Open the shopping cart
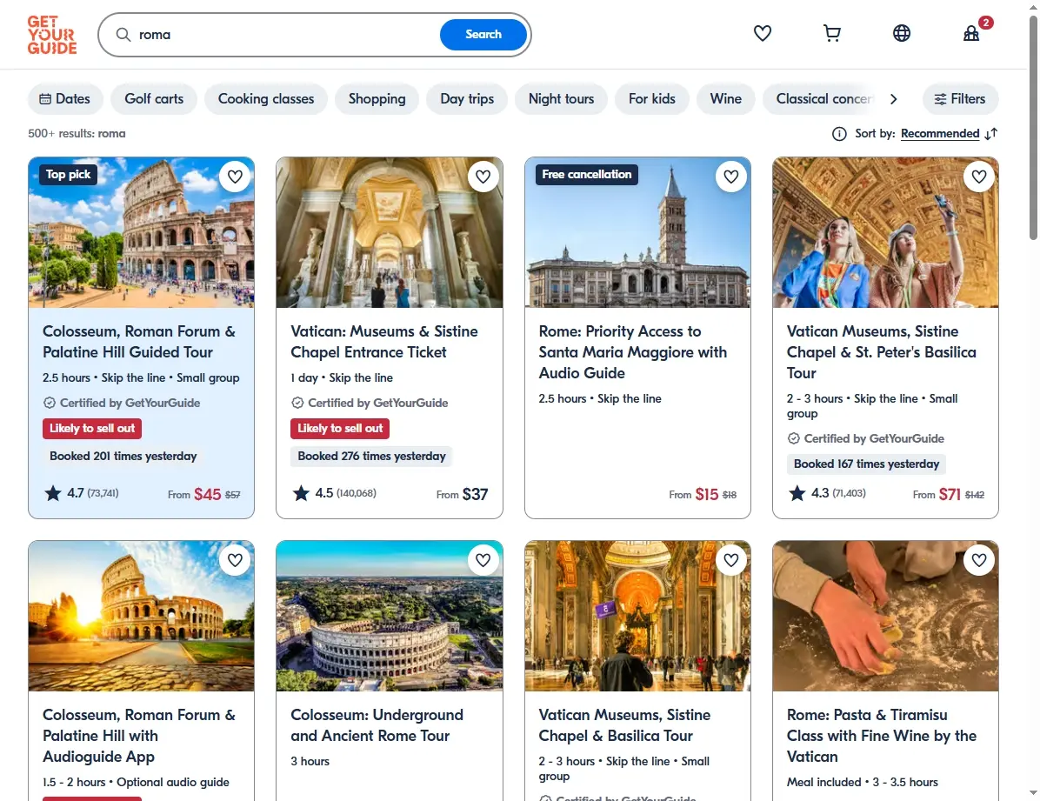Viewport: 1040px width, 801px height. (831, 33)
